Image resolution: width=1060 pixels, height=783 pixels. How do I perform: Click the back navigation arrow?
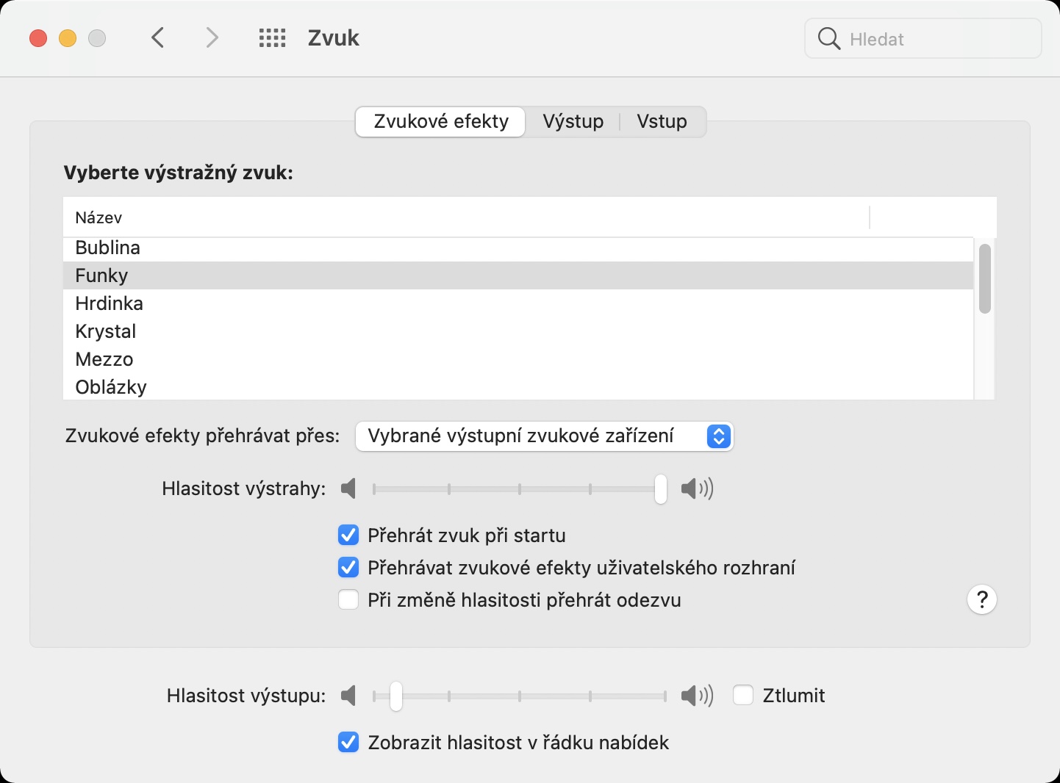pyautogui.click(x=157, y=38)
